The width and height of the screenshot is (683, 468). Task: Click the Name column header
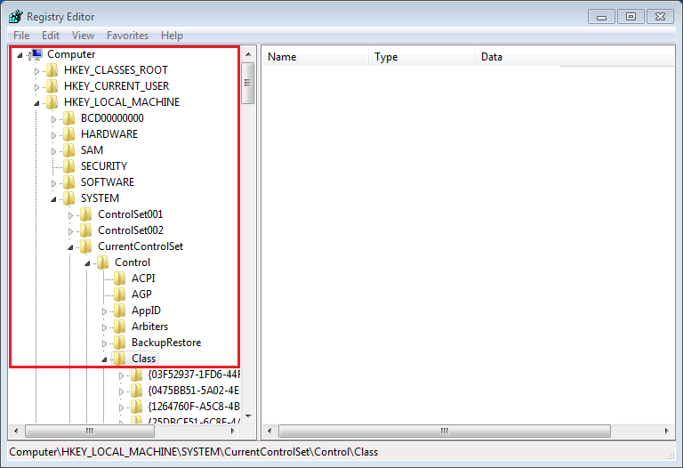316,57
